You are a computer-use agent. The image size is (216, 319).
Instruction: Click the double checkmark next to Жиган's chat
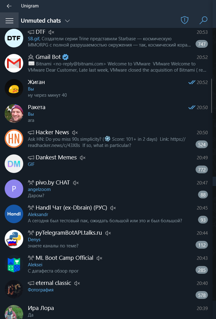click(x=192, y=82)
